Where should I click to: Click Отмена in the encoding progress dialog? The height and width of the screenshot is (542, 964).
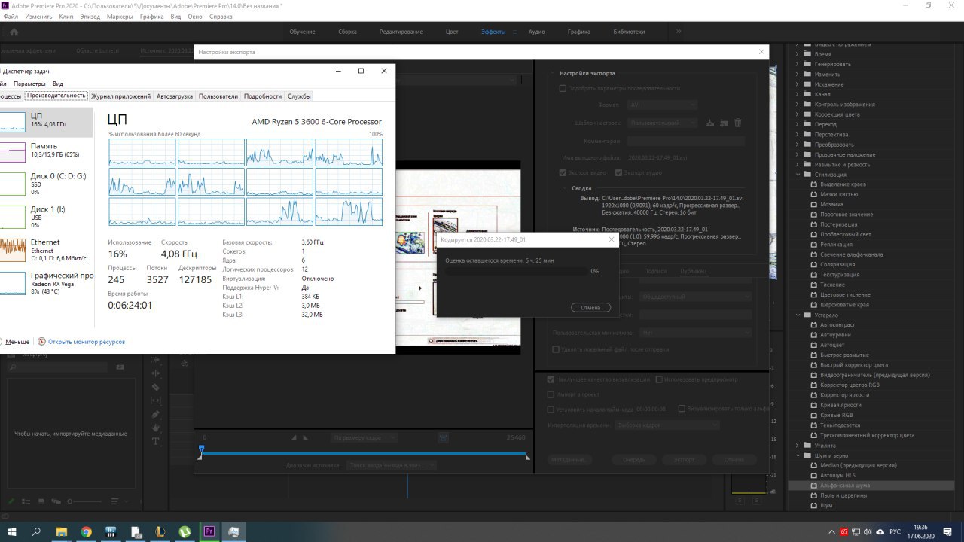(591, 307)
